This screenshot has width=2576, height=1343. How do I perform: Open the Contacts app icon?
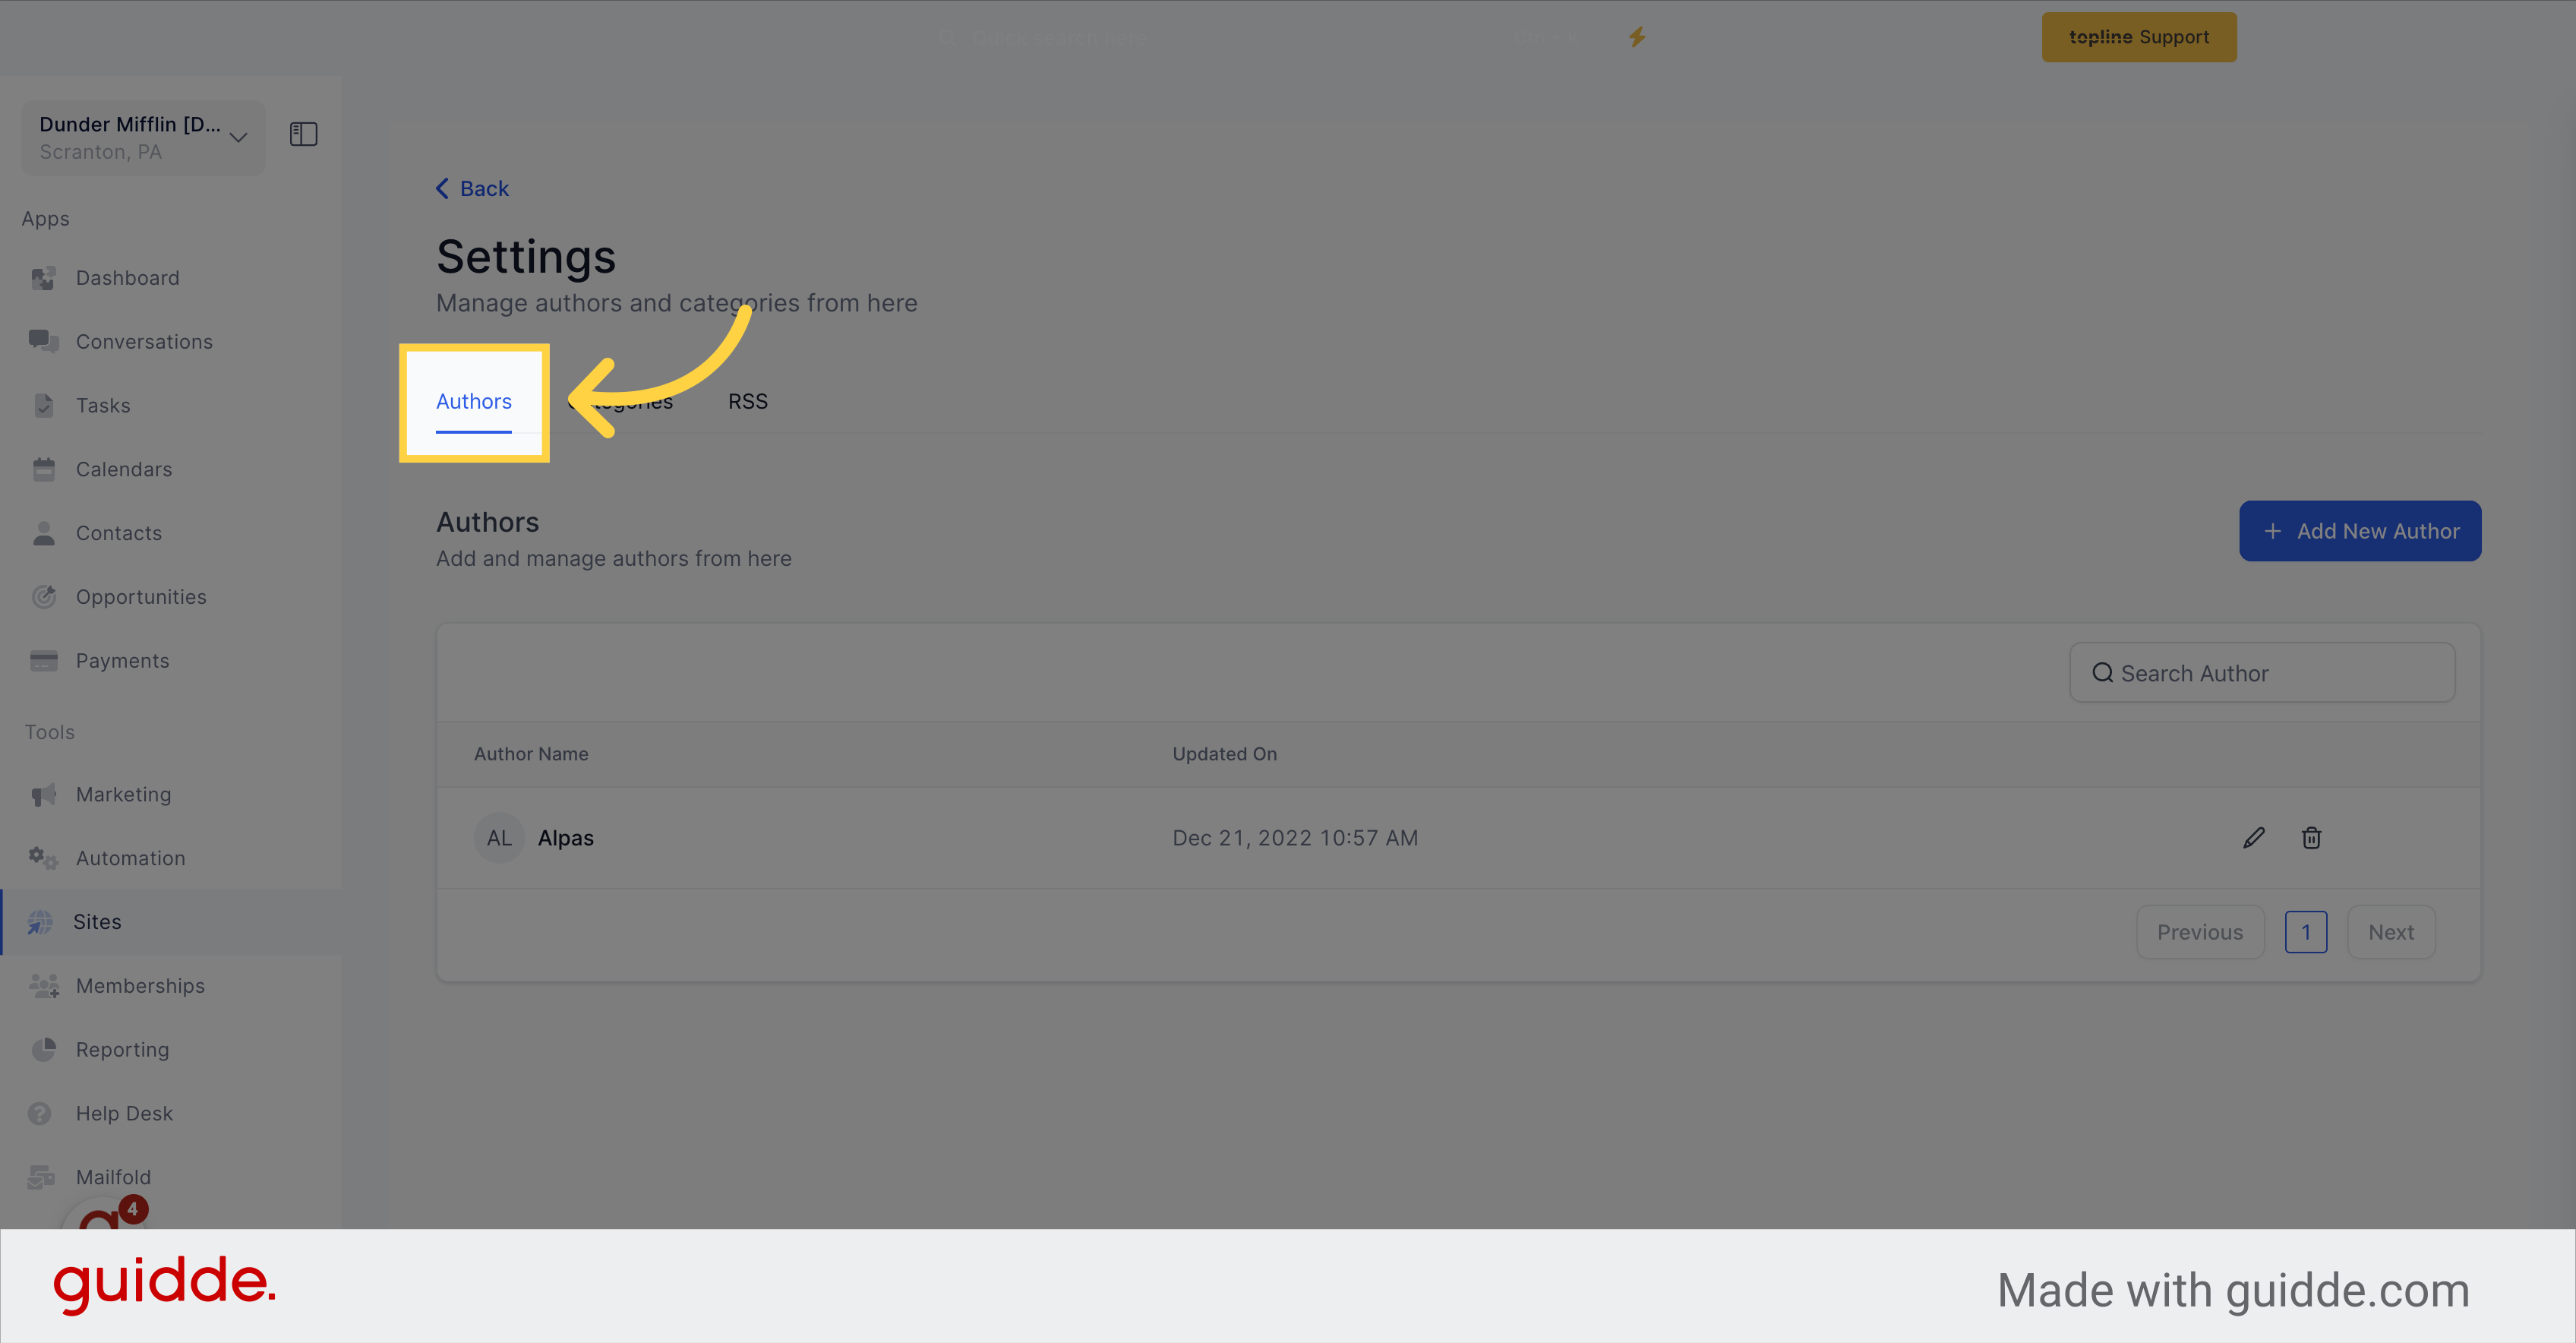[x=43, y=533]
